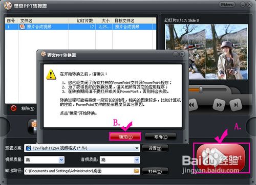
Task: Click the fast-forward preview control
Action: pyautogui.click(x=219, y=105)
